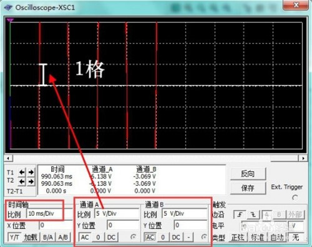
Task: Set Channel A coupling to DC
Action: tap(111, 237)
